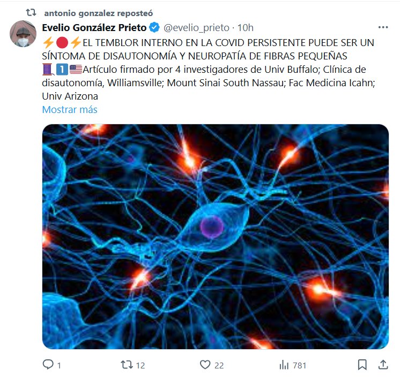Expand tweet text with Mostrar más
The height and width of the screenshot is (377, 400).
[70, 110]
